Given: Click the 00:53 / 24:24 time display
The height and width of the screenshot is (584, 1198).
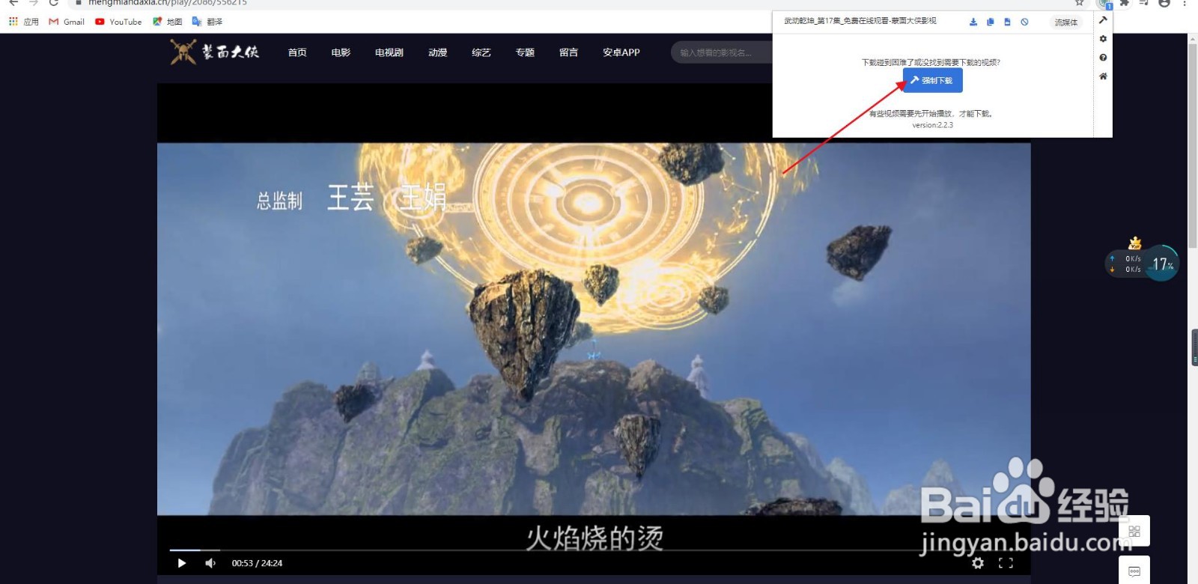Looking at the screenshot, I should coord(257,563).
